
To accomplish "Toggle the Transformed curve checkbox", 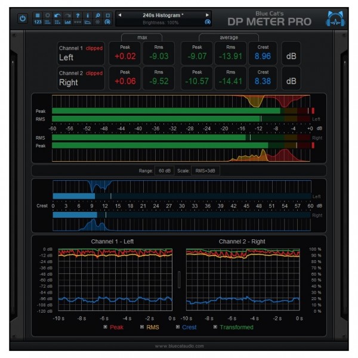I will [x=215, y=327].
